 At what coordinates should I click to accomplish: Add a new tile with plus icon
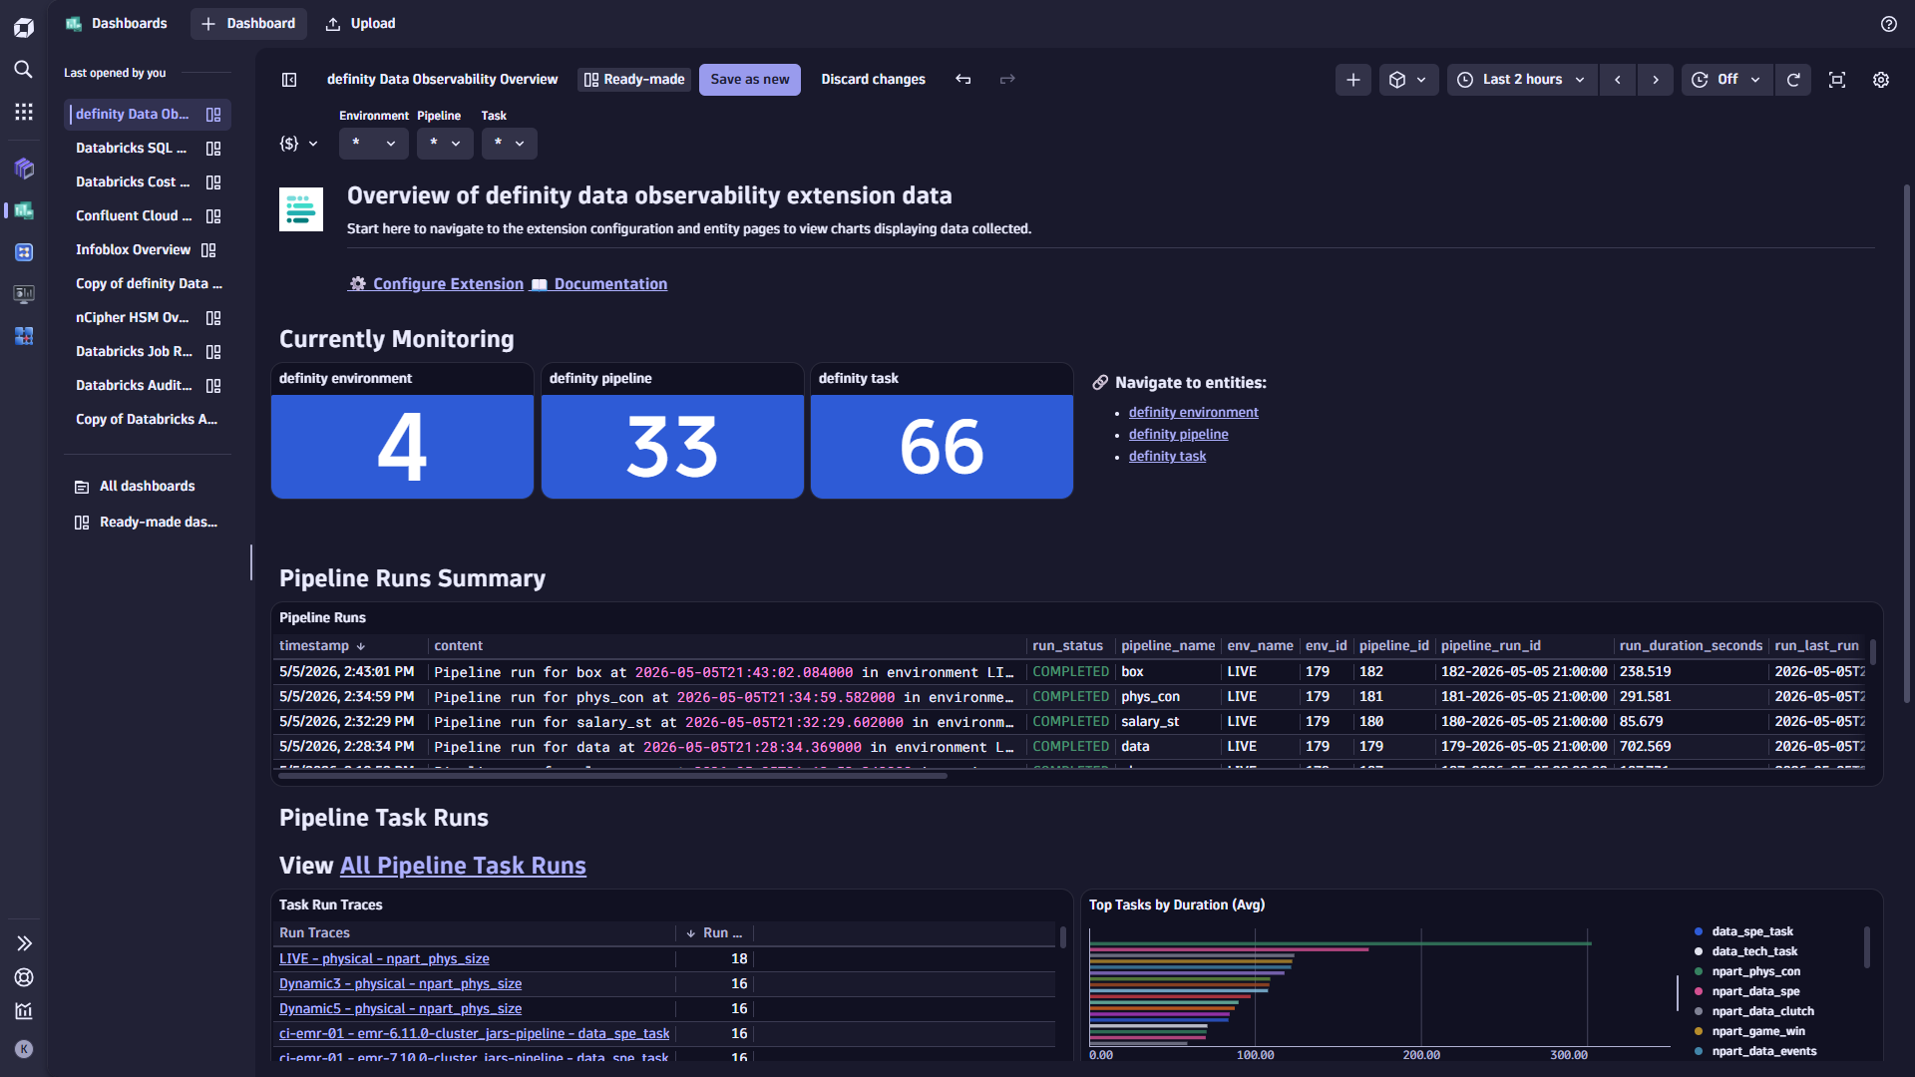pyautogui.click(x=1353, y=80)
